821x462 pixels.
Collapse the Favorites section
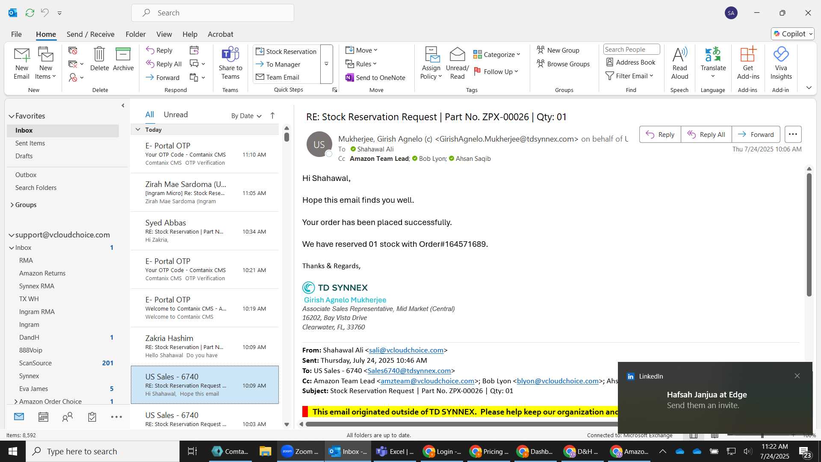pyautogui.click(x=11, y=116)
